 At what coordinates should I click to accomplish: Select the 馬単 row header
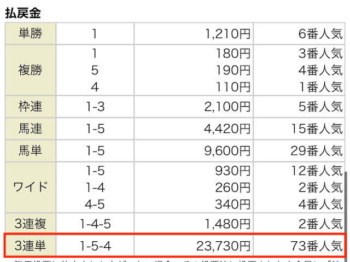tap(30, 150)
